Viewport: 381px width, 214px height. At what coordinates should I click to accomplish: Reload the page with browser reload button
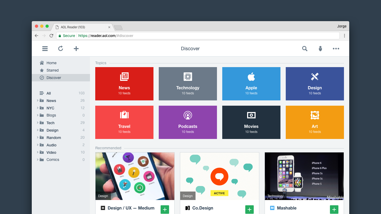(x=51, y=36)
